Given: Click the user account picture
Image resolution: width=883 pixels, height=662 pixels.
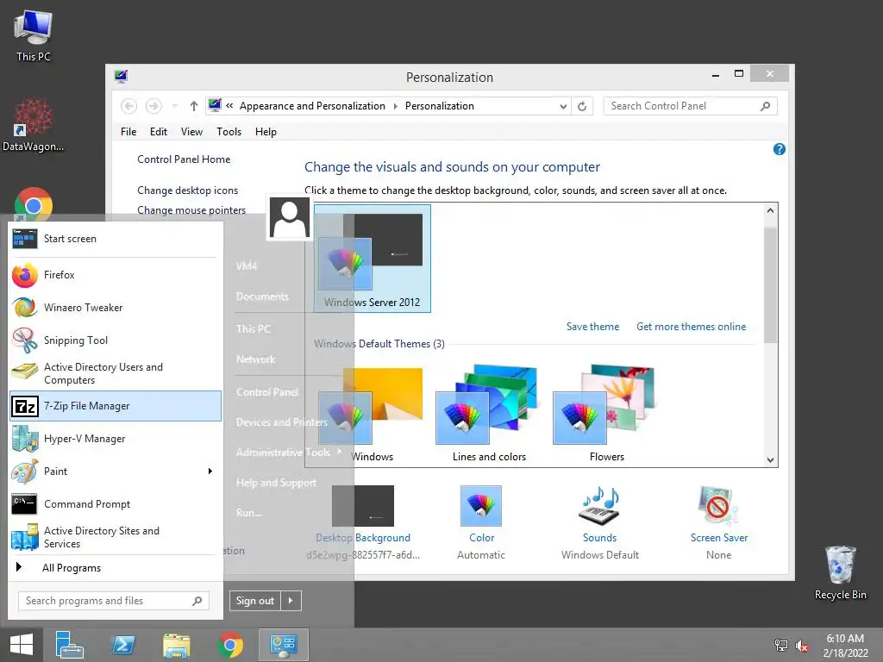Looking at the screenshot, I should pyautogui.click(x=290, y=218).
